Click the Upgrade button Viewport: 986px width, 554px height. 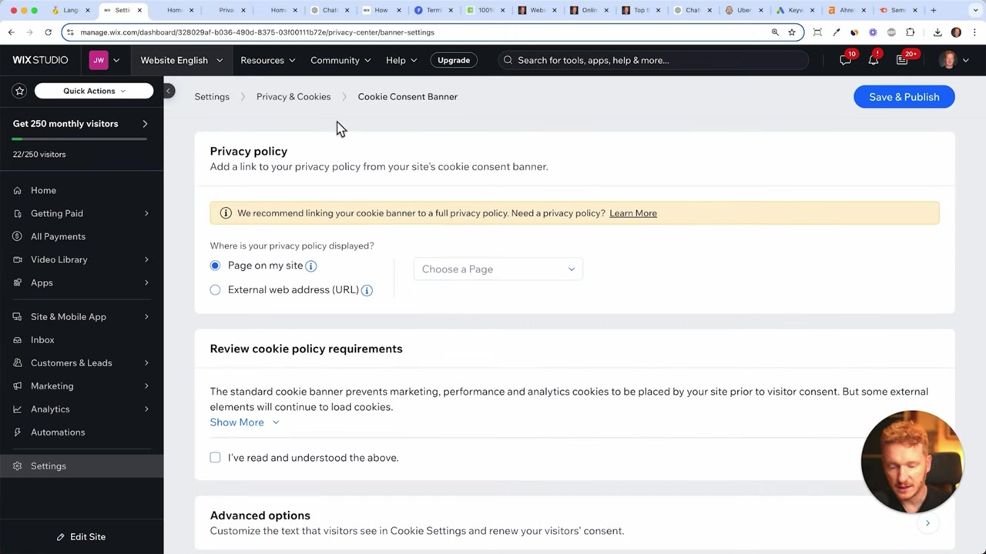454,60
